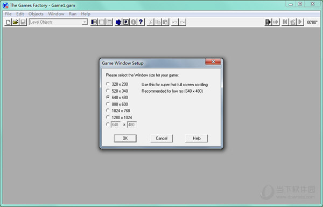Click 'Please select the Window size' prompt text
323x207 pixels.
(142, 75)
